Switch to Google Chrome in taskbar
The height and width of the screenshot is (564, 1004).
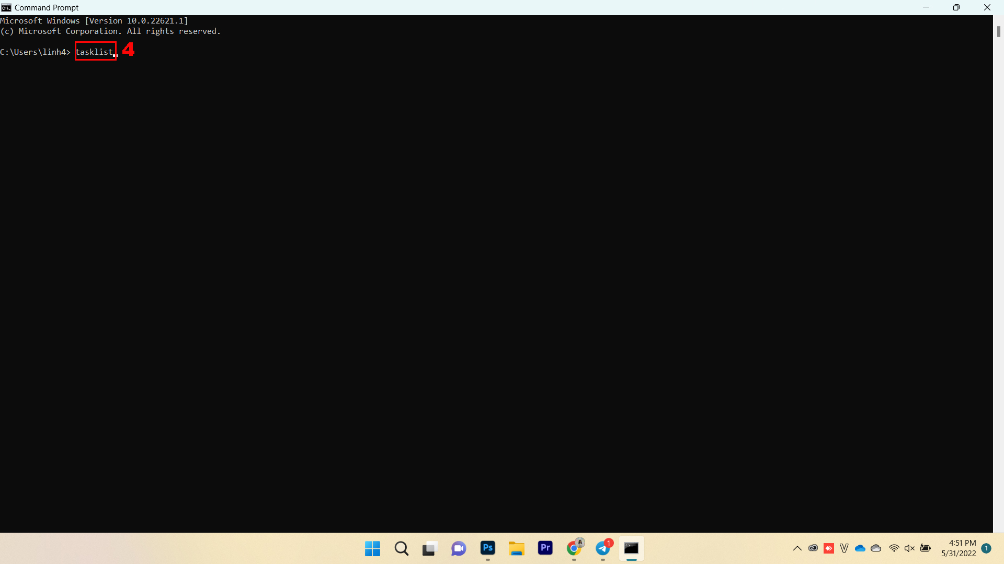tap(574, 548)
